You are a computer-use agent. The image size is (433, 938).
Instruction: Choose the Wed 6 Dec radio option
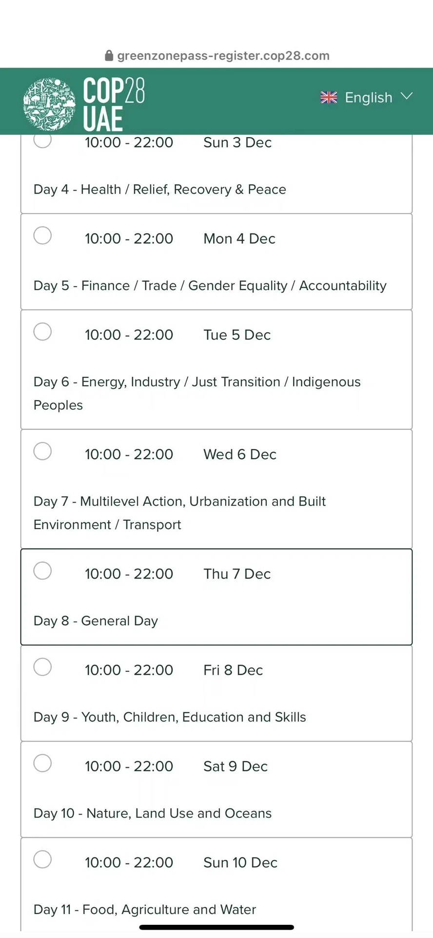point(42,451)
